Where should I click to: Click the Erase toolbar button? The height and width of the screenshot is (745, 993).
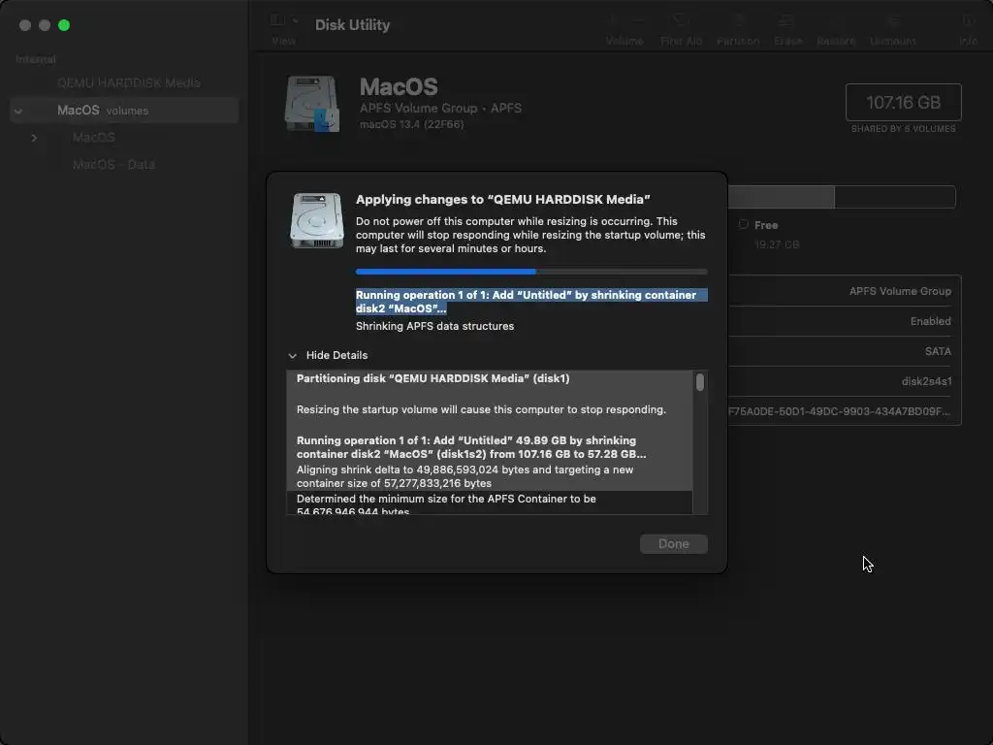tap(787, 29)
